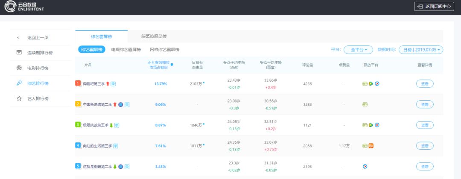This screenshot has height=179, width=461.
Task: Click the 电影排行榜 film reel icon
Action: pos(19,68)
